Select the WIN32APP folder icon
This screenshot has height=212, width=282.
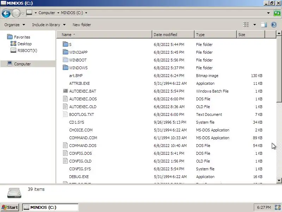point(66,52)
